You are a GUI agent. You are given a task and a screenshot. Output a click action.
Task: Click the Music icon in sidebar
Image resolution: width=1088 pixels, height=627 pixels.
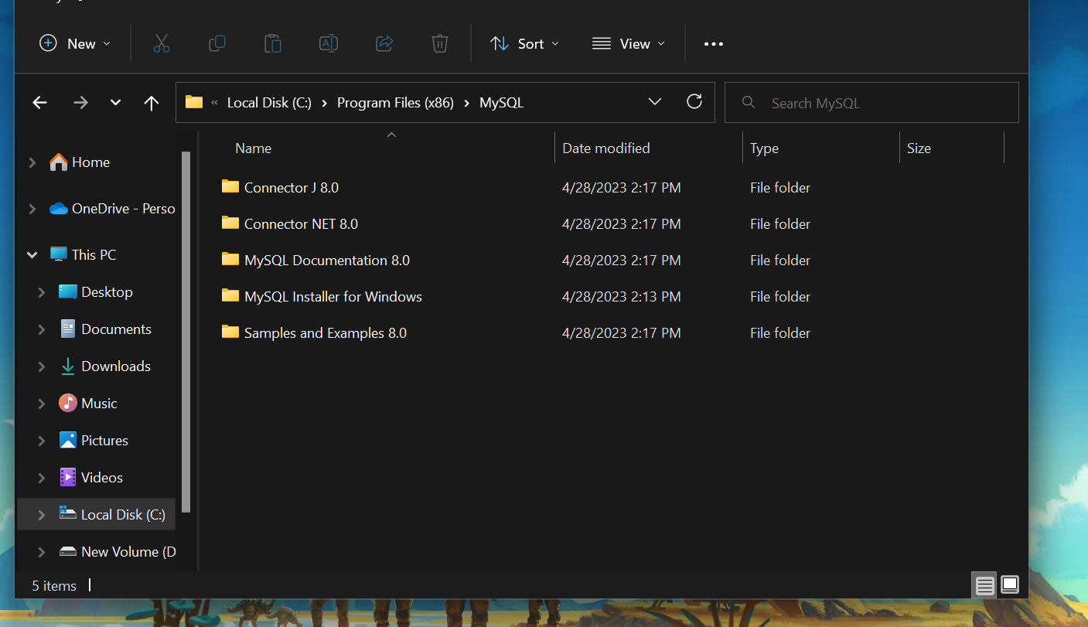tap(68, 403)
